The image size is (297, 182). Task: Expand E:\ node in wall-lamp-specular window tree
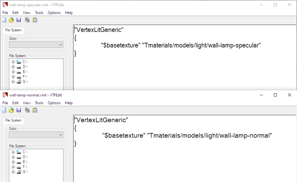click(x=13, y=72)
